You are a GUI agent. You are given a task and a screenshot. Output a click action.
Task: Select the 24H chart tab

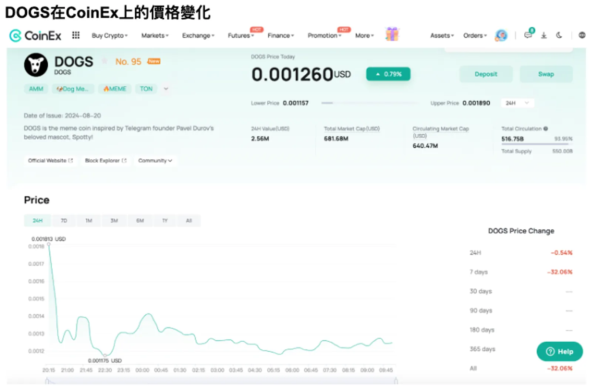click(38, 220)
